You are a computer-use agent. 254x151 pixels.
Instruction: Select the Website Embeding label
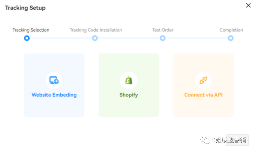pos(54,95)
